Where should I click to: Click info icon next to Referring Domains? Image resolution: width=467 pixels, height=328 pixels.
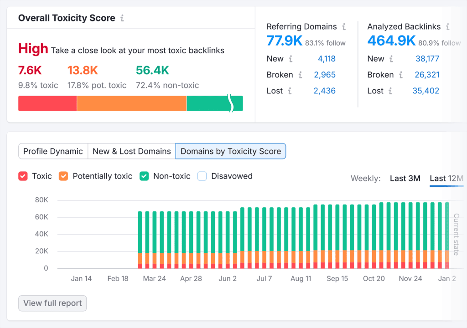click(344, 27)
